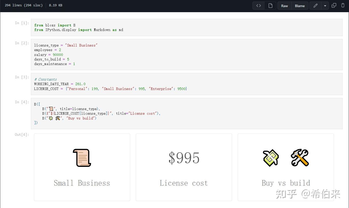Select the $995 License cost card

[x=184, y=167]
